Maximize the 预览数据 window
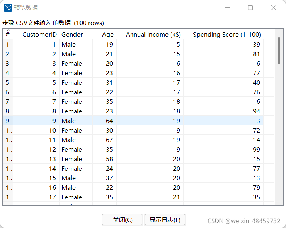Image resolution: width=286 pixels, height=228 pixels. coord(250,8)
